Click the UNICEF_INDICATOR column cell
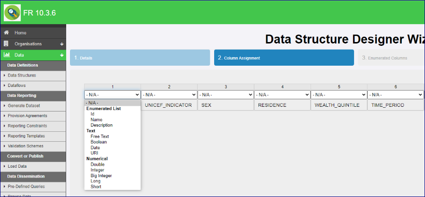425x197 pixels. pyautogui.click(x=169, y=105)
